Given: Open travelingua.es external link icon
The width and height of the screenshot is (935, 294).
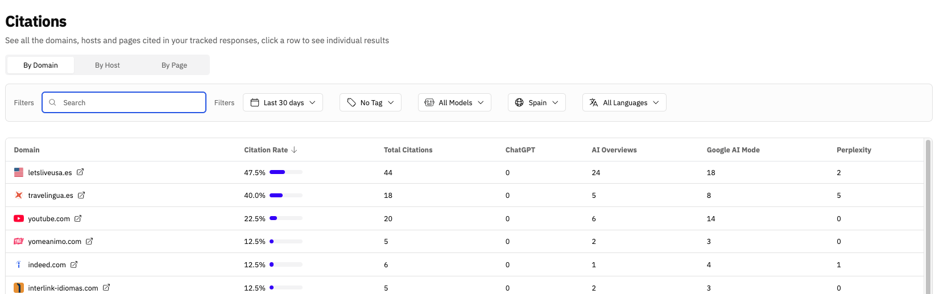Looking at the screenshot, I should click(81, 195).
